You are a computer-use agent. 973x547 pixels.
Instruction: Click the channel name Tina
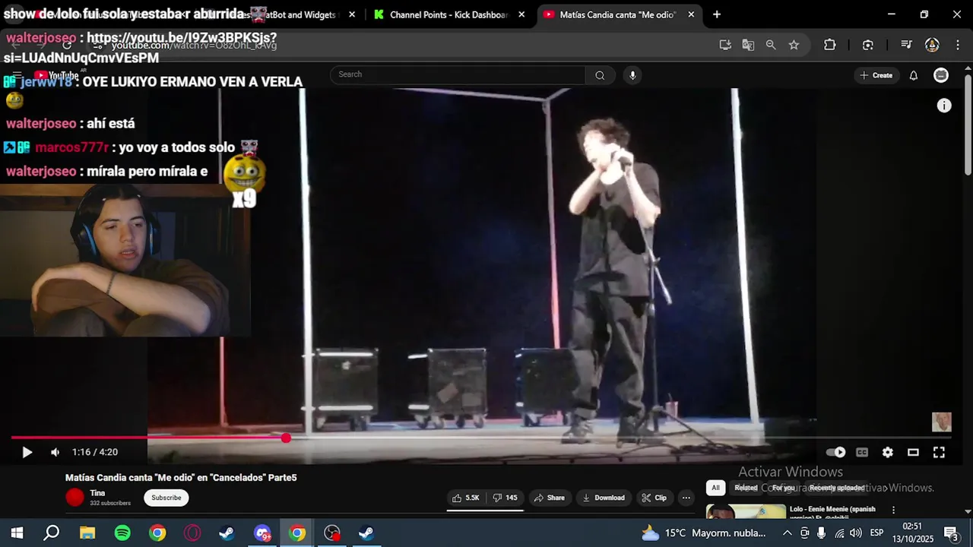97,493
